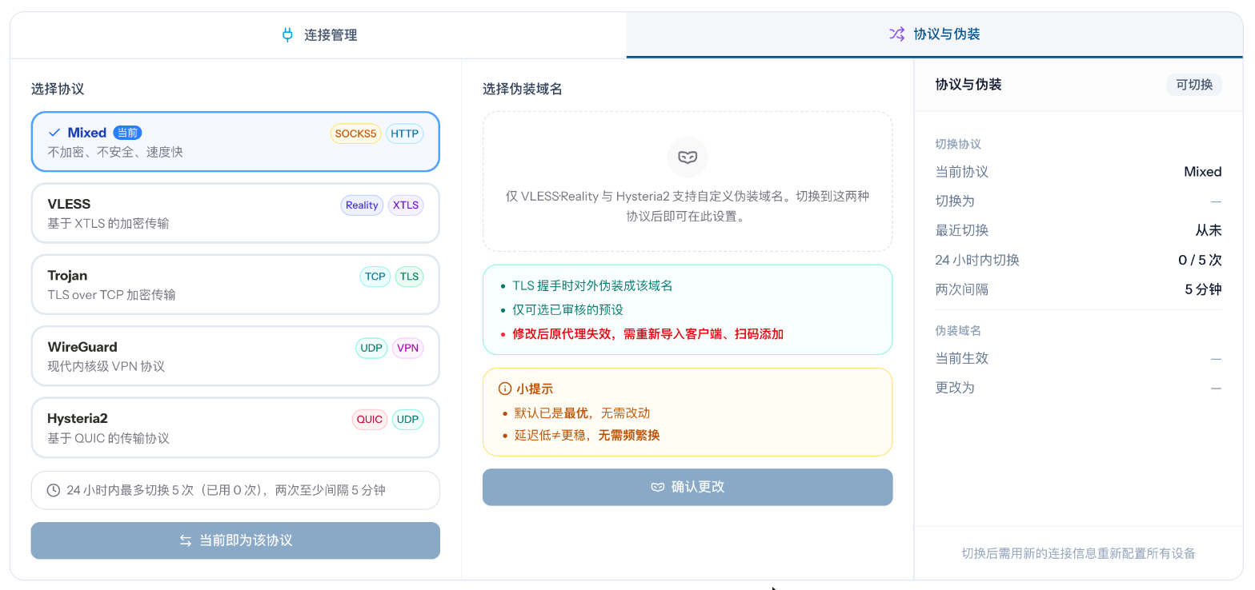Click the XTLS tag on VLESS

click(406, 205)
